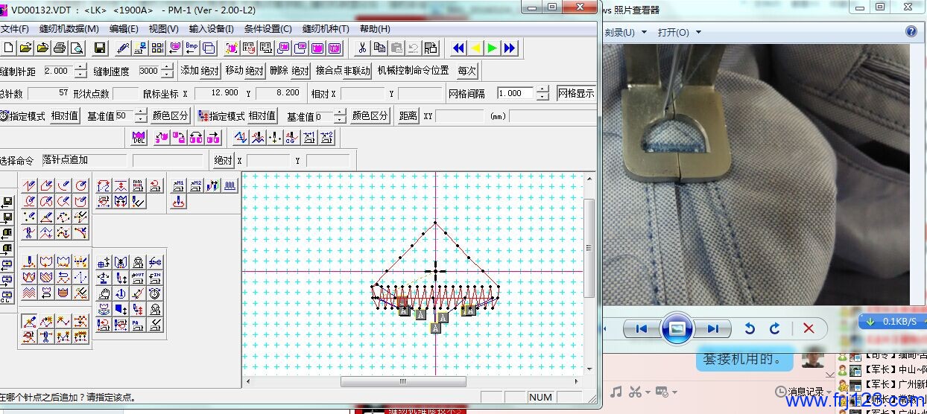927x414 pixels.
Task: Click the Save floppy disk icon
Action: [100, 48]
